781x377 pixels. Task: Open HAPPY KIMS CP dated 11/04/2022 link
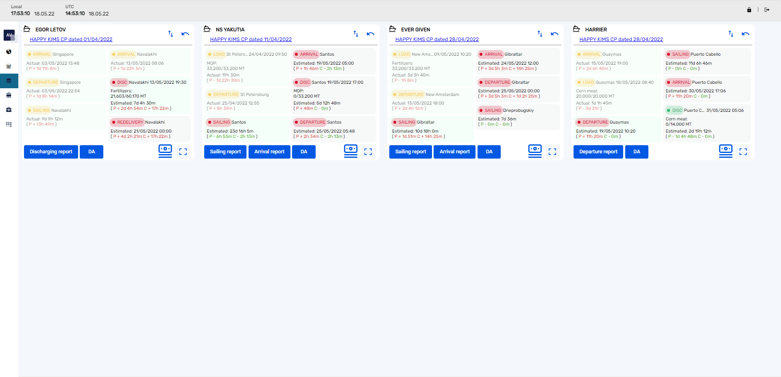tap(251, 39)
